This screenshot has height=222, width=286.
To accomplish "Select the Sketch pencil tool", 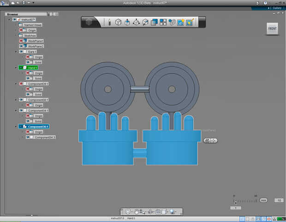I will pyautogui.click(x=109, y=22).
